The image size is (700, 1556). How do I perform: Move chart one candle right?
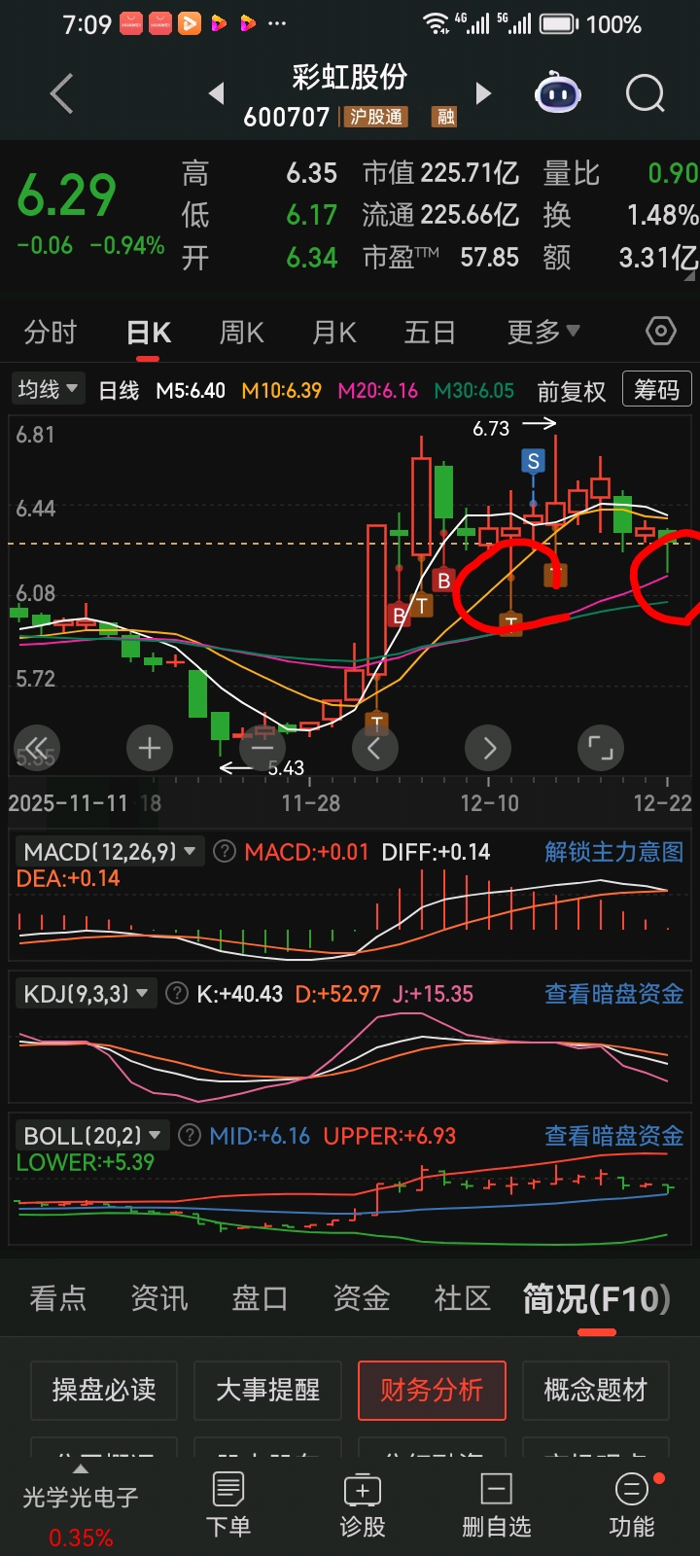488,748
